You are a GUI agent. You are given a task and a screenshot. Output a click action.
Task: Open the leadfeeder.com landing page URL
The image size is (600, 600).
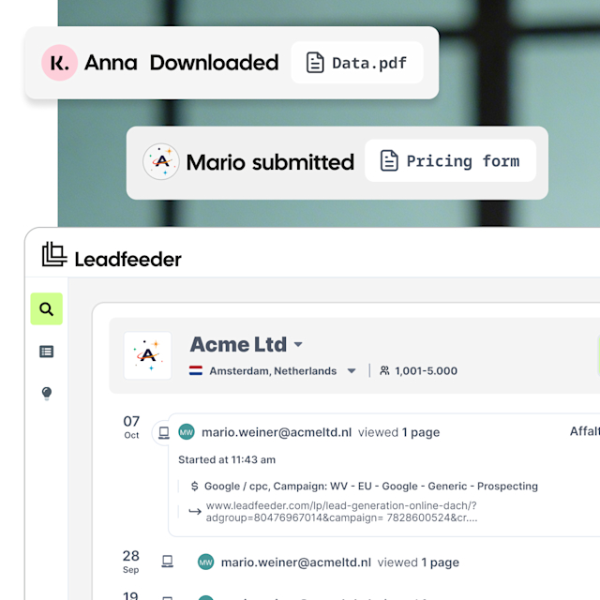[341, 512]
